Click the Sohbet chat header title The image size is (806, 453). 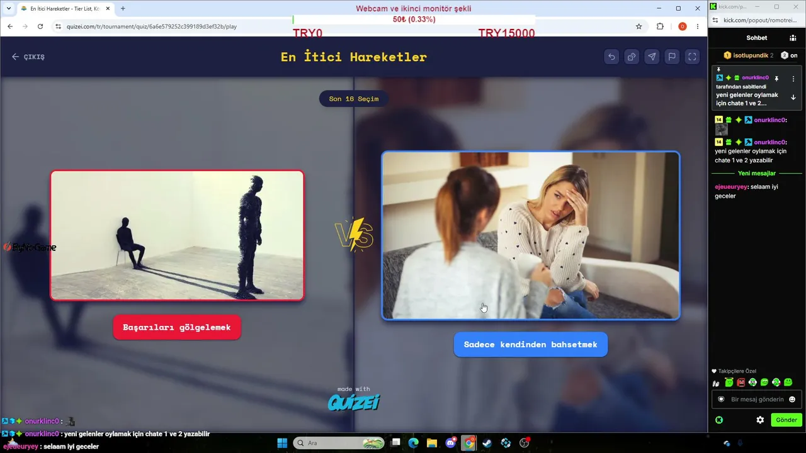[x=757, y=38]
